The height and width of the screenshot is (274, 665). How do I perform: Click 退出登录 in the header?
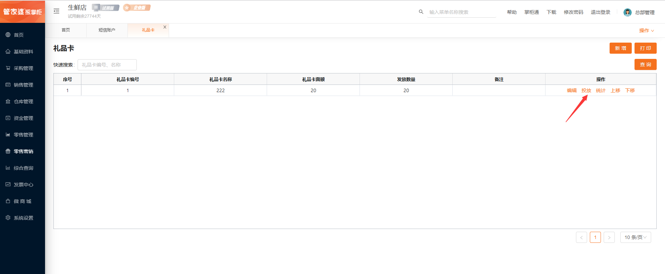click(601, 12)
